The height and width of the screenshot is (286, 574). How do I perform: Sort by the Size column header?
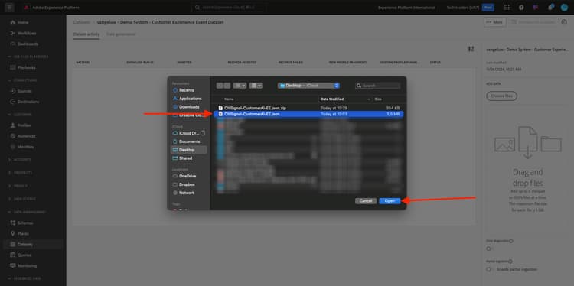(379, 99)
